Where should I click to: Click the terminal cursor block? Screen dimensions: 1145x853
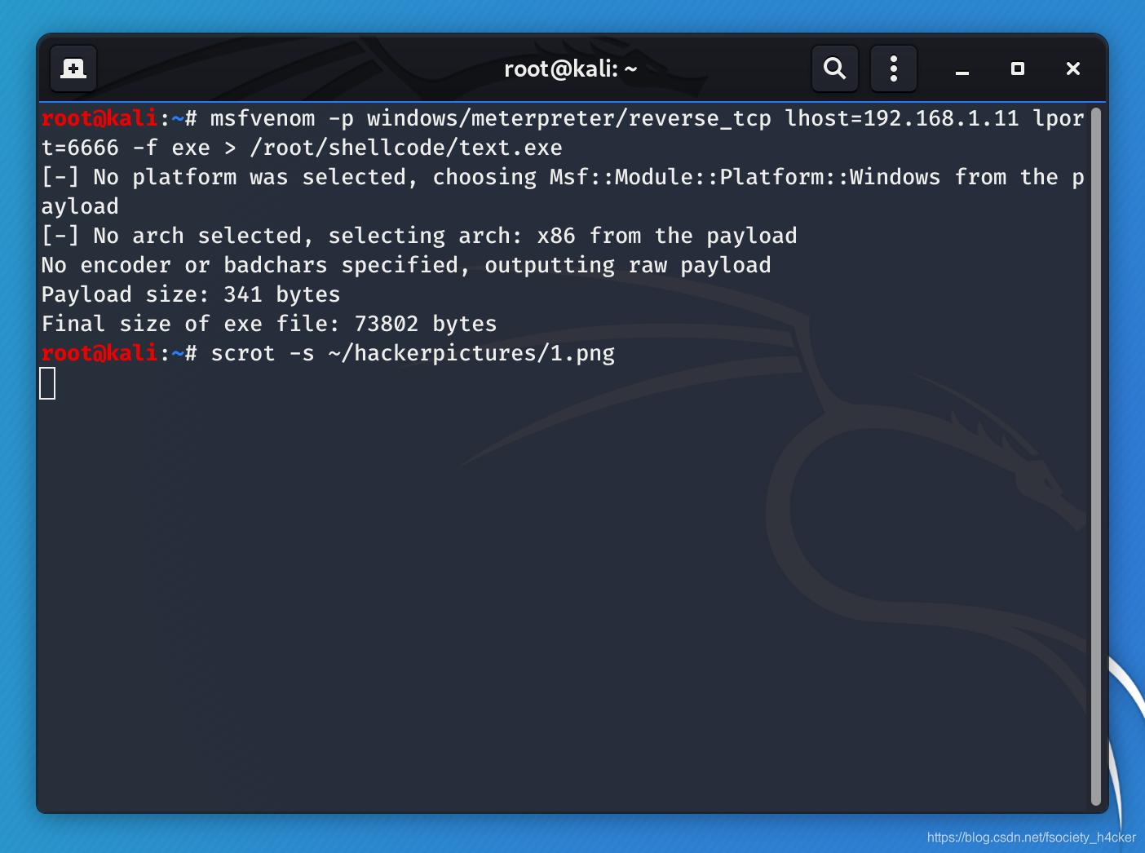point(48,383)
